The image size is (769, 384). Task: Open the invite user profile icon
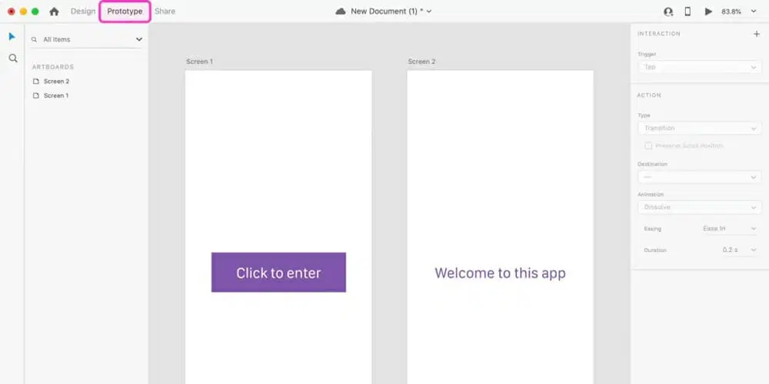(x=668, y=12)
